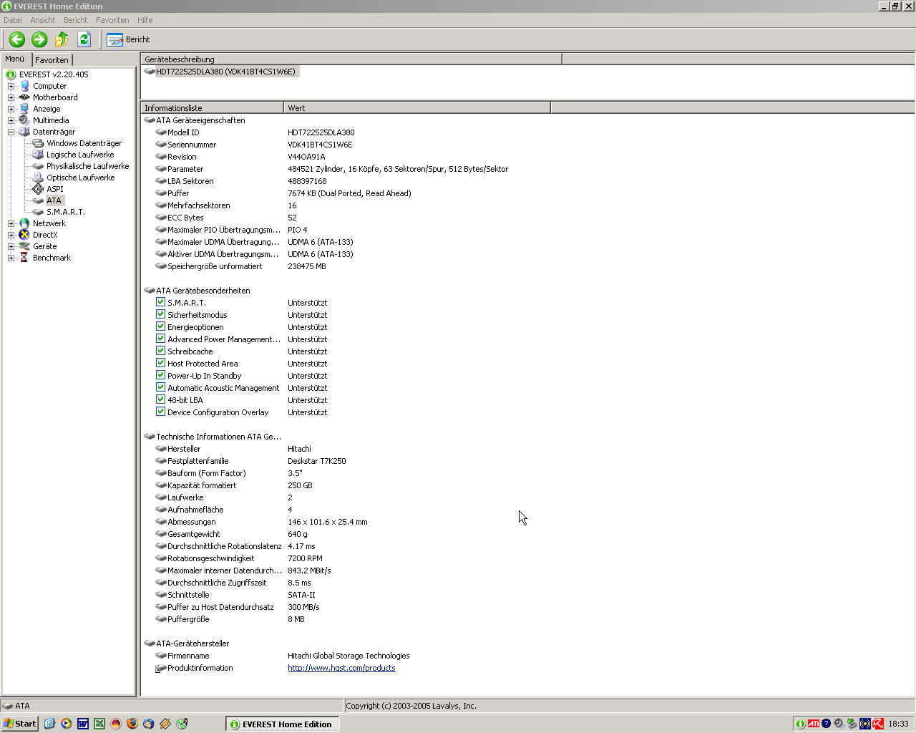916x733 pixels.
Task: Click the ATI tray icon
Action: click(814, 724)
